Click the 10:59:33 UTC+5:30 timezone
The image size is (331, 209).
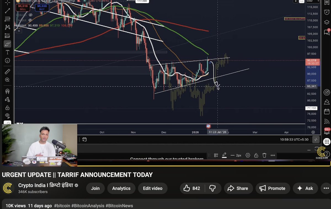294,140
